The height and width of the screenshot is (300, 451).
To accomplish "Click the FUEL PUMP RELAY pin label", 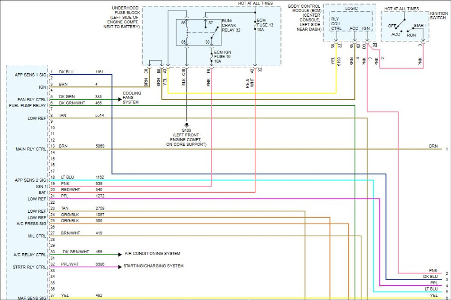I will tap(27, 106).
